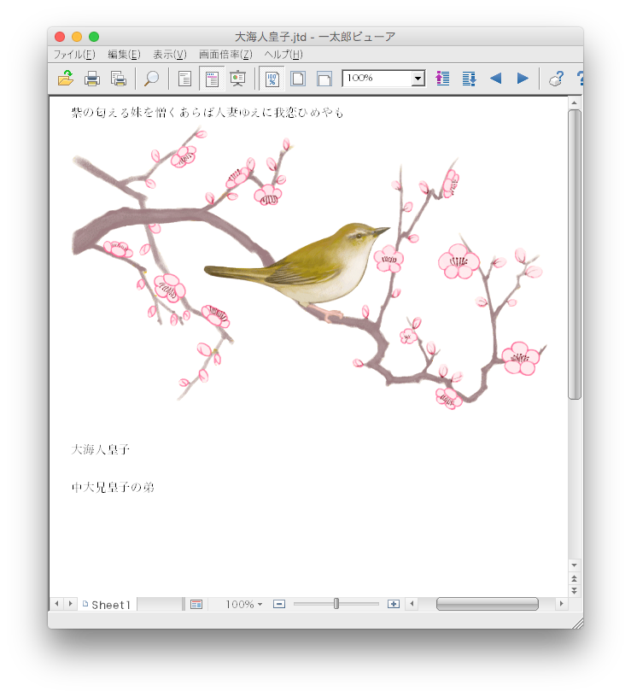Go to previous page double-up arrow
Viewport: 631px width, 697px height.
point(574,578)
